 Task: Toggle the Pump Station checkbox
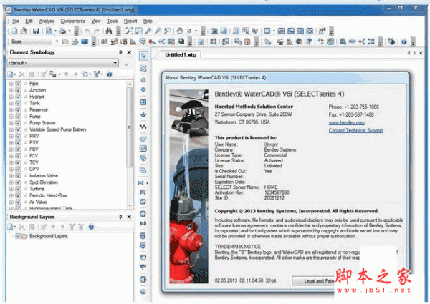(x=18, y=123)
